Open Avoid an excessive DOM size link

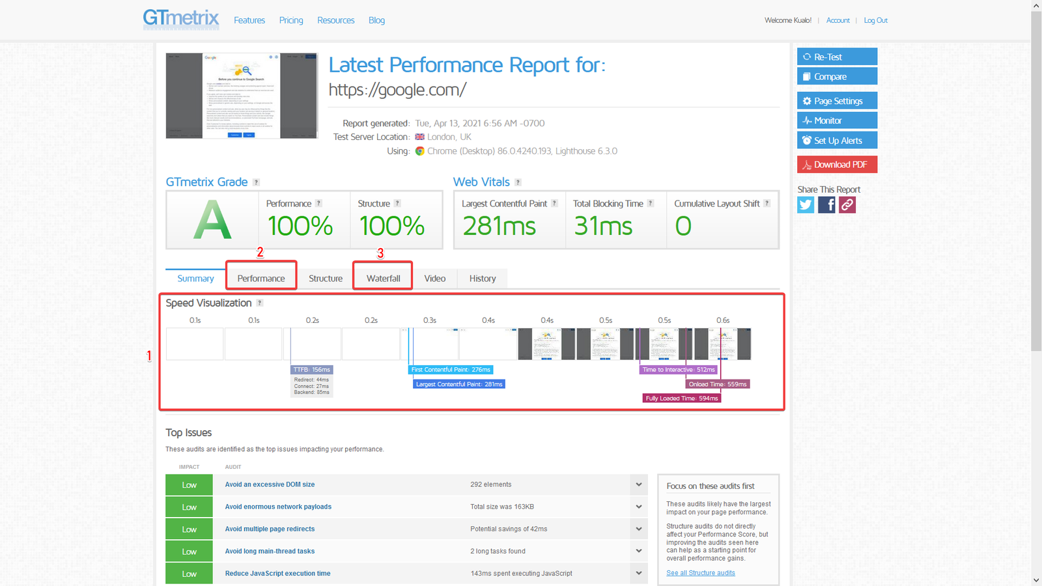270,484
